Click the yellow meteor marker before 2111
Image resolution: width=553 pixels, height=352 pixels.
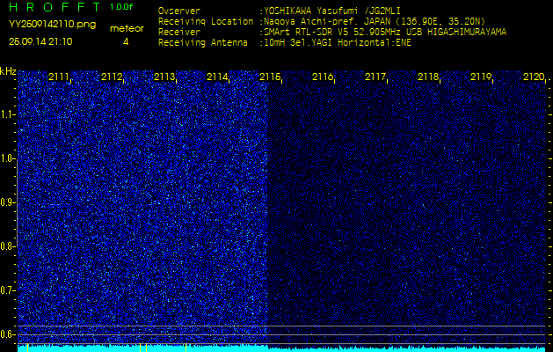(27, 348)
